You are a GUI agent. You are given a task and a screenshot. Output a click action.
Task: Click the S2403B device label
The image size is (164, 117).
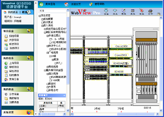coord(119,72)
